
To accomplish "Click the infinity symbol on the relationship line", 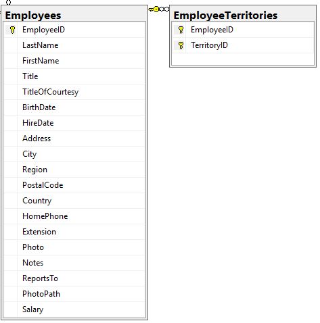I will coord(164,9).
